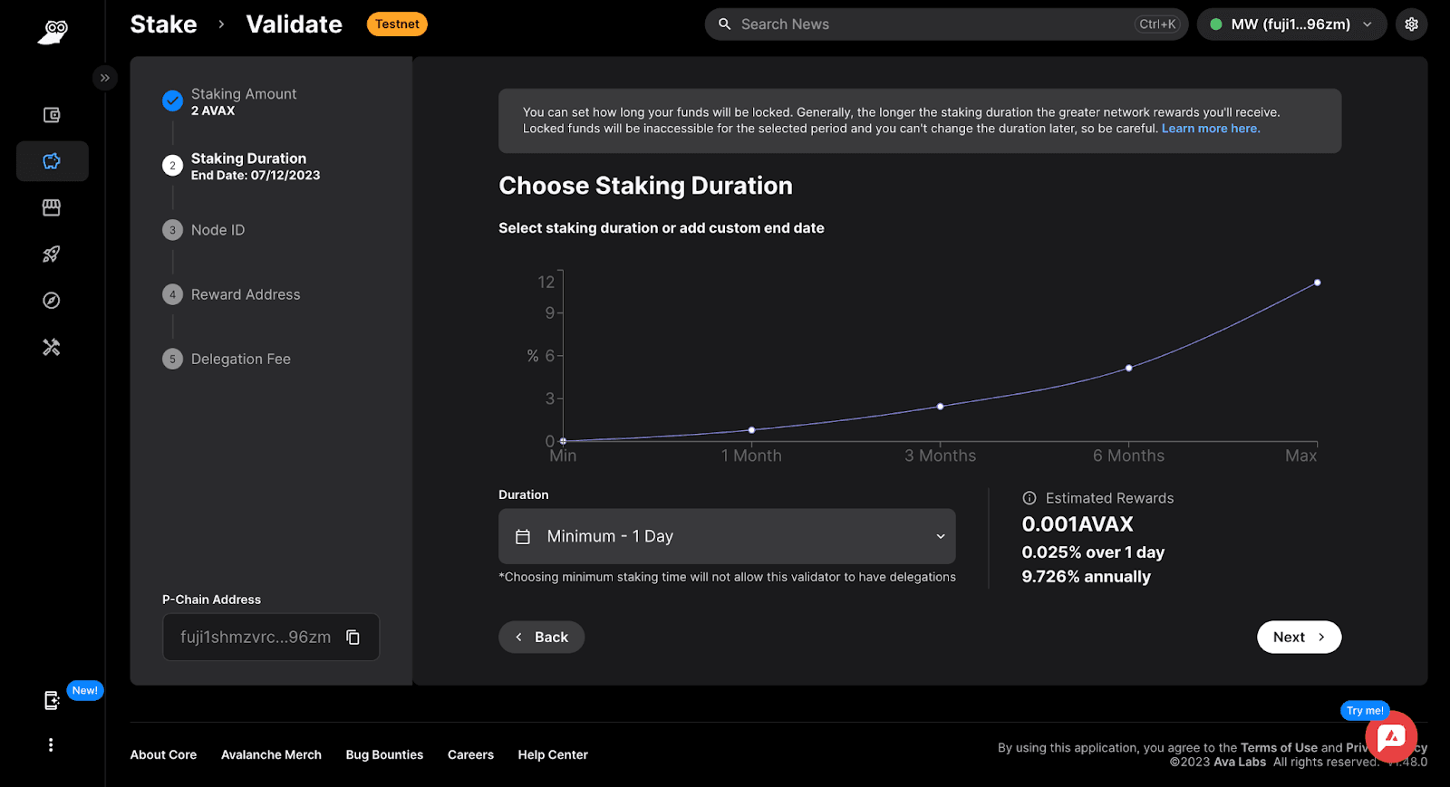Select the piggy bank Stake sidebar icon

click(x=52, y=161)
